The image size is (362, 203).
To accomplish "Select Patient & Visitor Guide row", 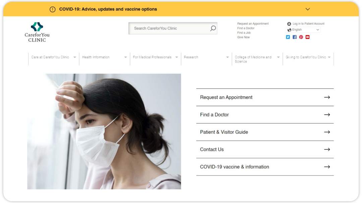I will click(265, 132).
